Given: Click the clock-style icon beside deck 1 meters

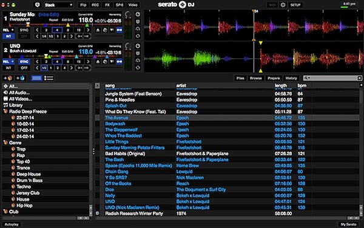Looking at the screenshot, I should coord(138,15).
